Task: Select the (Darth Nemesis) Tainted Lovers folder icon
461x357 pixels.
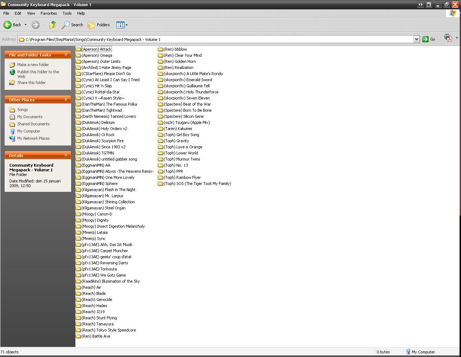Action: click(78, 116)
